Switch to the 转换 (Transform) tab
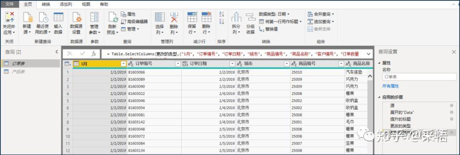460x155 pixels. click(46, 4)
